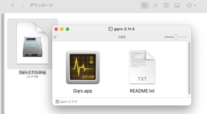Minimize the gqrx-2.11.5 window
Screen dimensions: 207x114
pos(62,29)
